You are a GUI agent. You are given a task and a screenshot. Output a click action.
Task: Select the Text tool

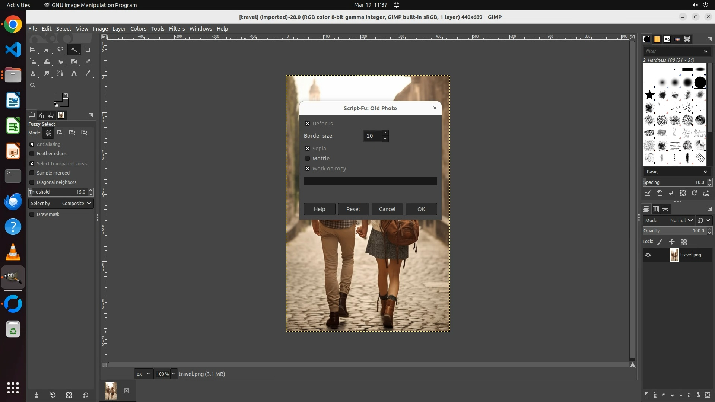click(74, 74)
